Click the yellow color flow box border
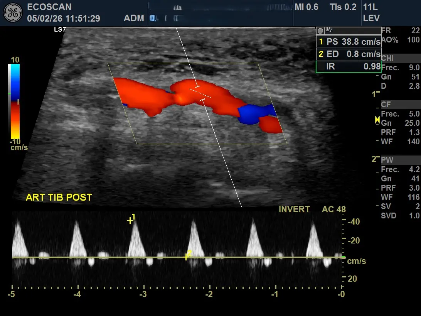 click(x=197, y=103)
